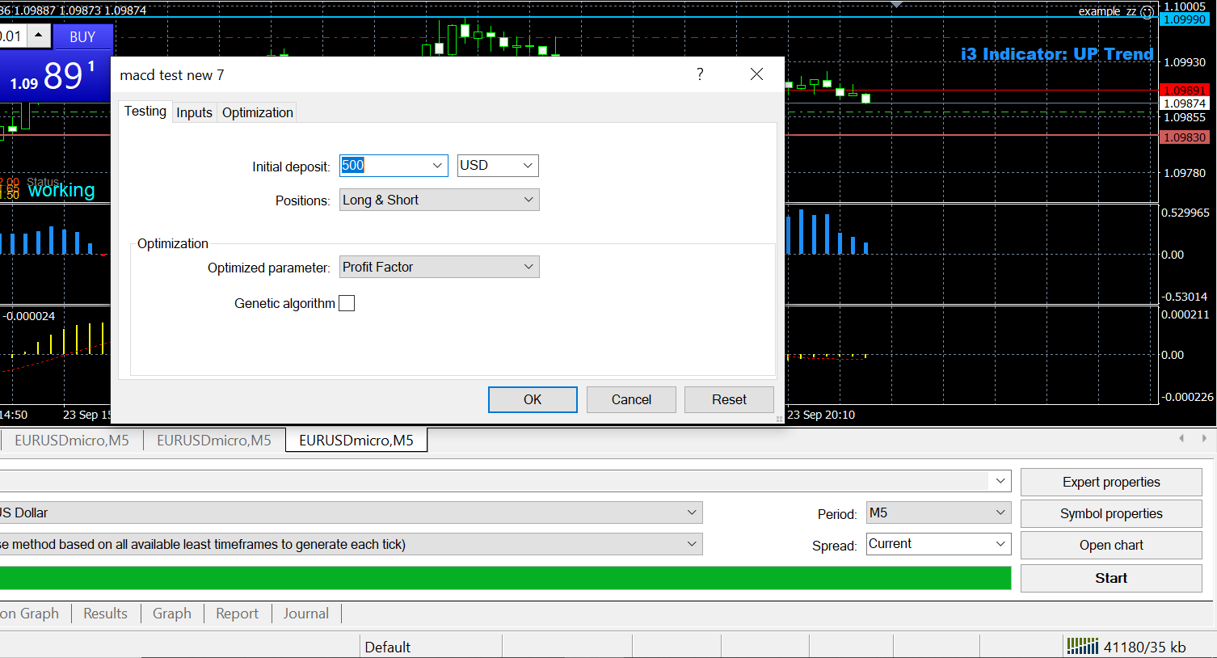Expand the tick model method dropdown
Viewport: 1217px width, 658px height.
[x=692, y=544]
